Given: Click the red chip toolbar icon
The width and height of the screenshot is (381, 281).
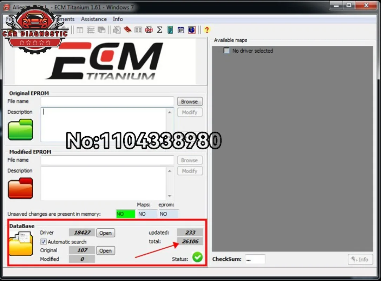Looking at the screenshot, I should coord(127,30).
